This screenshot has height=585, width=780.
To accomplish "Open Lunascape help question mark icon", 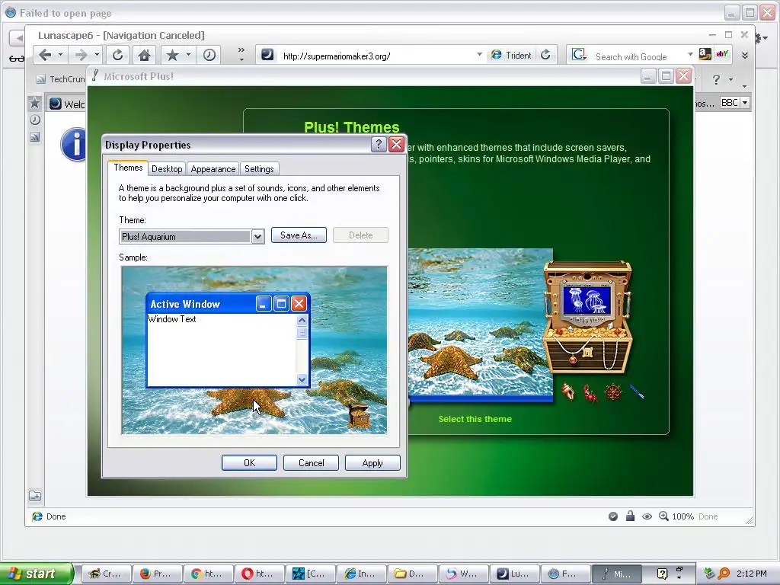I will tap(716, 79).
